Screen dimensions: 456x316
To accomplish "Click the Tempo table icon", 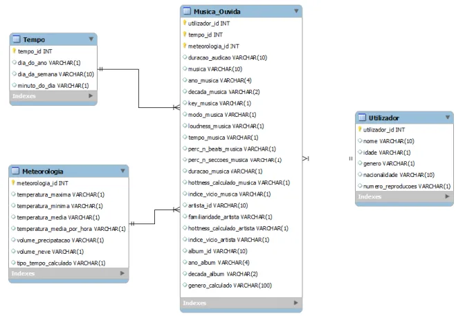I will click(x=17, y=39).
